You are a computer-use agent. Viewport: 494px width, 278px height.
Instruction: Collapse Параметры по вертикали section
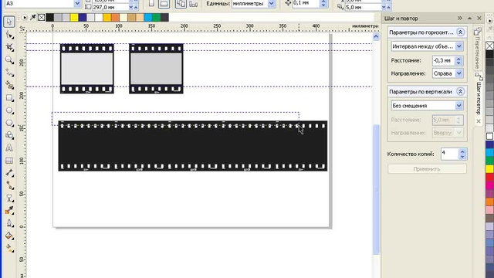tap(460, 92)
